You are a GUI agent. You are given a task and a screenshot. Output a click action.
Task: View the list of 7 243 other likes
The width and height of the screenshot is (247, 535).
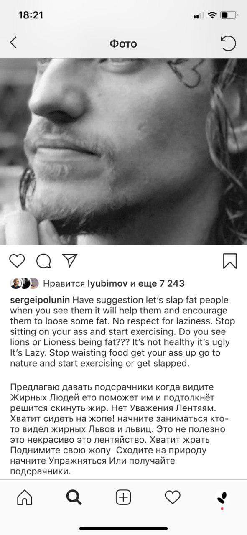click(162, 283)
